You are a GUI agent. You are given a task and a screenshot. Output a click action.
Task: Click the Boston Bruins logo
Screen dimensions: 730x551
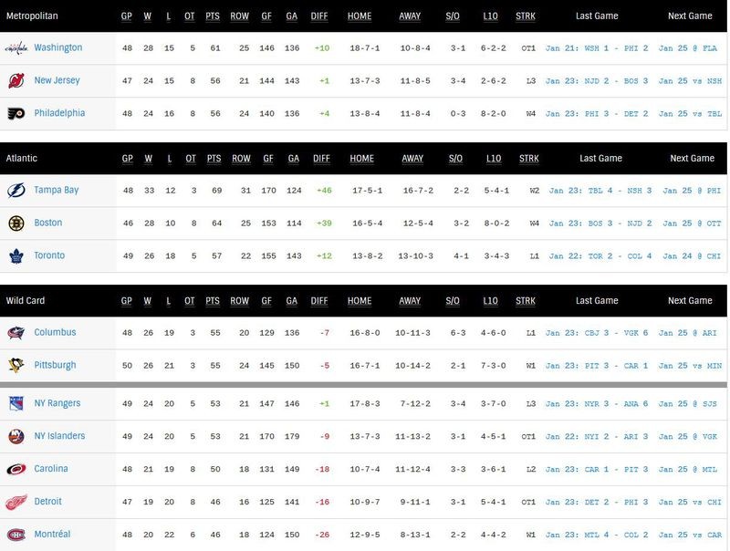pos(17,223)
